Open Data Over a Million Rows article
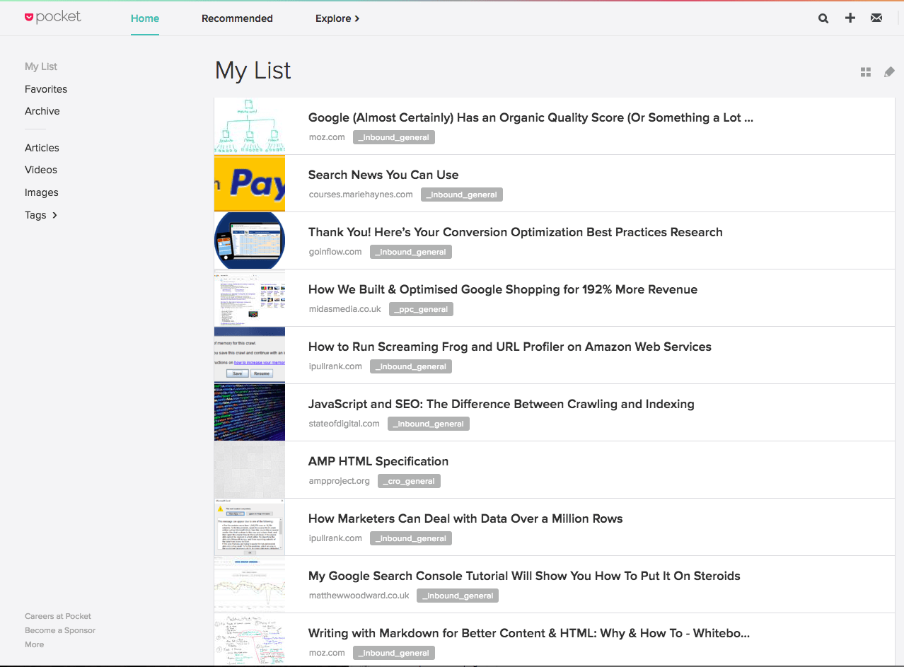 [465, 518]
